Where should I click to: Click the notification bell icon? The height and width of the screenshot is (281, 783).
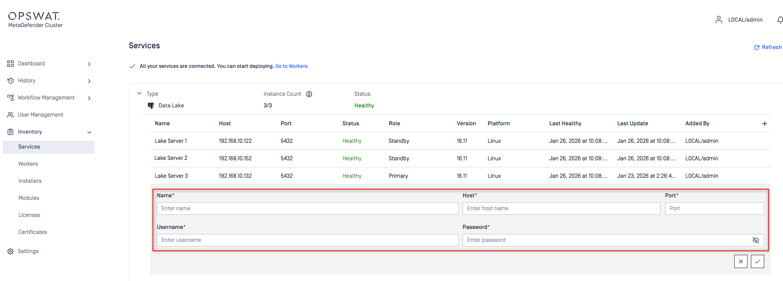pyautogui.click(x=780, y=20)
